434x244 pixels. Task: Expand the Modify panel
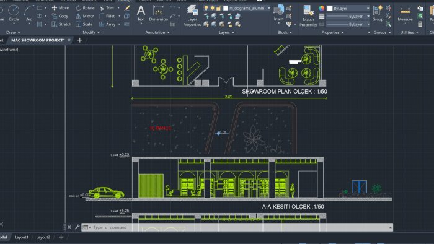tap(91, 32)
